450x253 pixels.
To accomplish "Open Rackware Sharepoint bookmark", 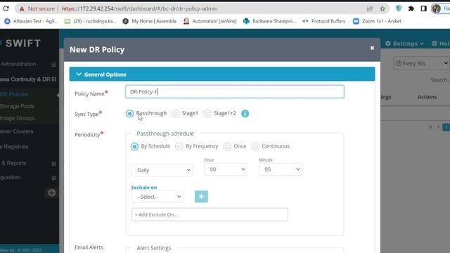I will click(269, 21).
